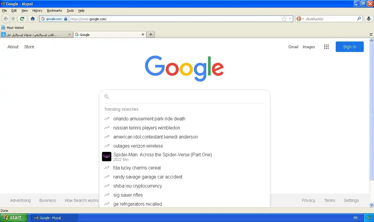
Task: Open the Edit menu
Action: pyautogui.click(x=14, y=11)
